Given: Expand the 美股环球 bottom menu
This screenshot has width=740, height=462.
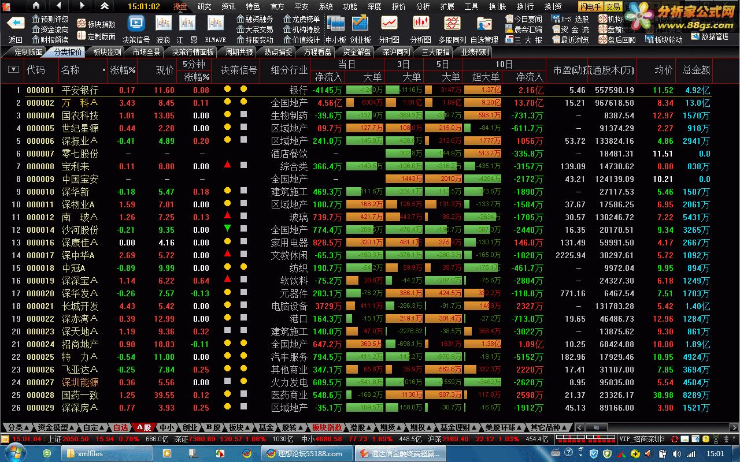Looking at the screenshot, I should [x=504, y=427].
